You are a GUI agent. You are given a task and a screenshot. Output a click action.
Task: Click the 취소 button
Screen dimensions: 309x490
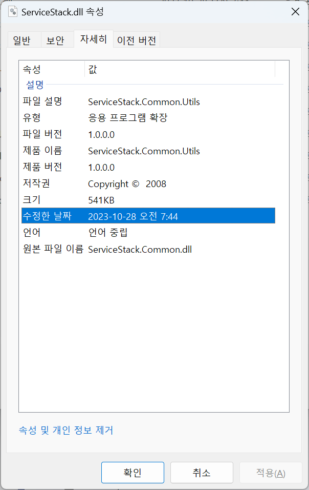202,473
